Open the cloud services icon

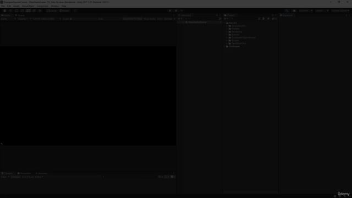pyautogui.click(x=294, y=11)
